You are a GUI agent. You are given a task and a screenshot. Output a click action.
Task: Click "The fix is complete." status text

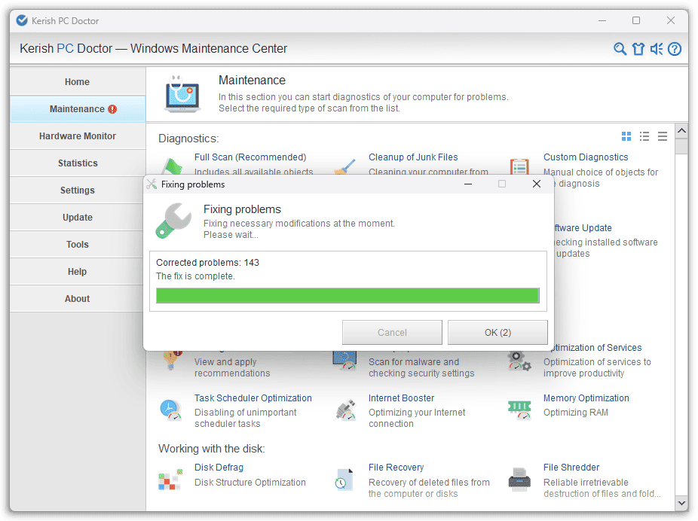[x=195, y=276]
